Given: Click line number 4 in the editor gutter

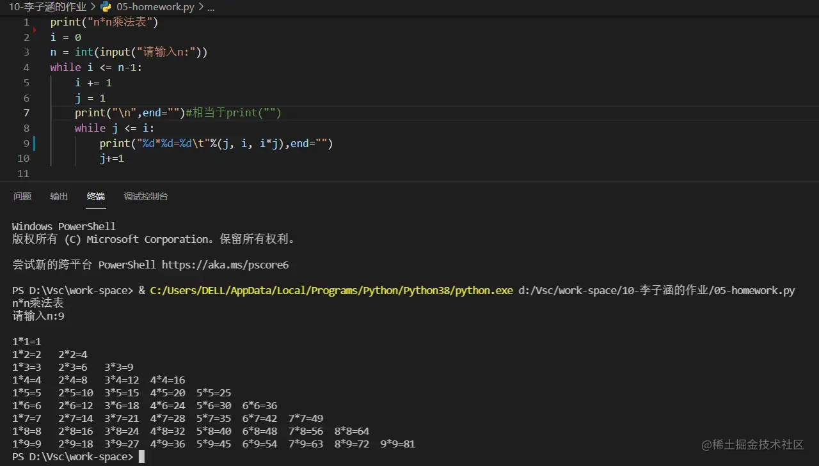Looking at the screenshot, I should (x=26, y=68).
